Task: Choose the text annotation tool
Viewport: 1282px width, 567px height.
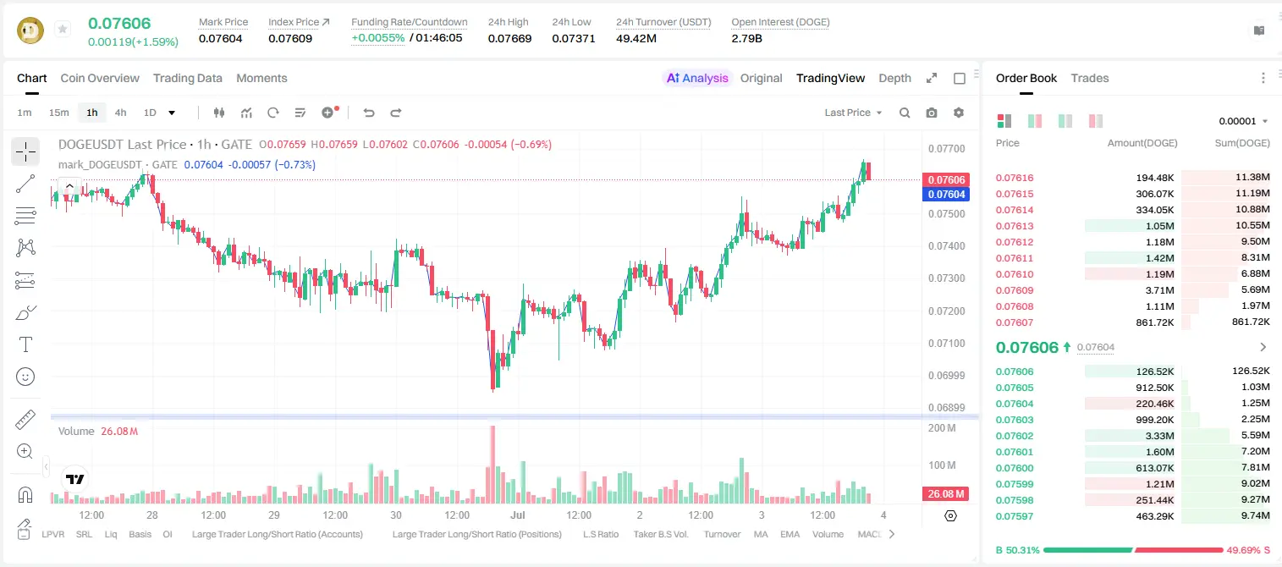Action: pyautogui.click(x=25, y=344)
